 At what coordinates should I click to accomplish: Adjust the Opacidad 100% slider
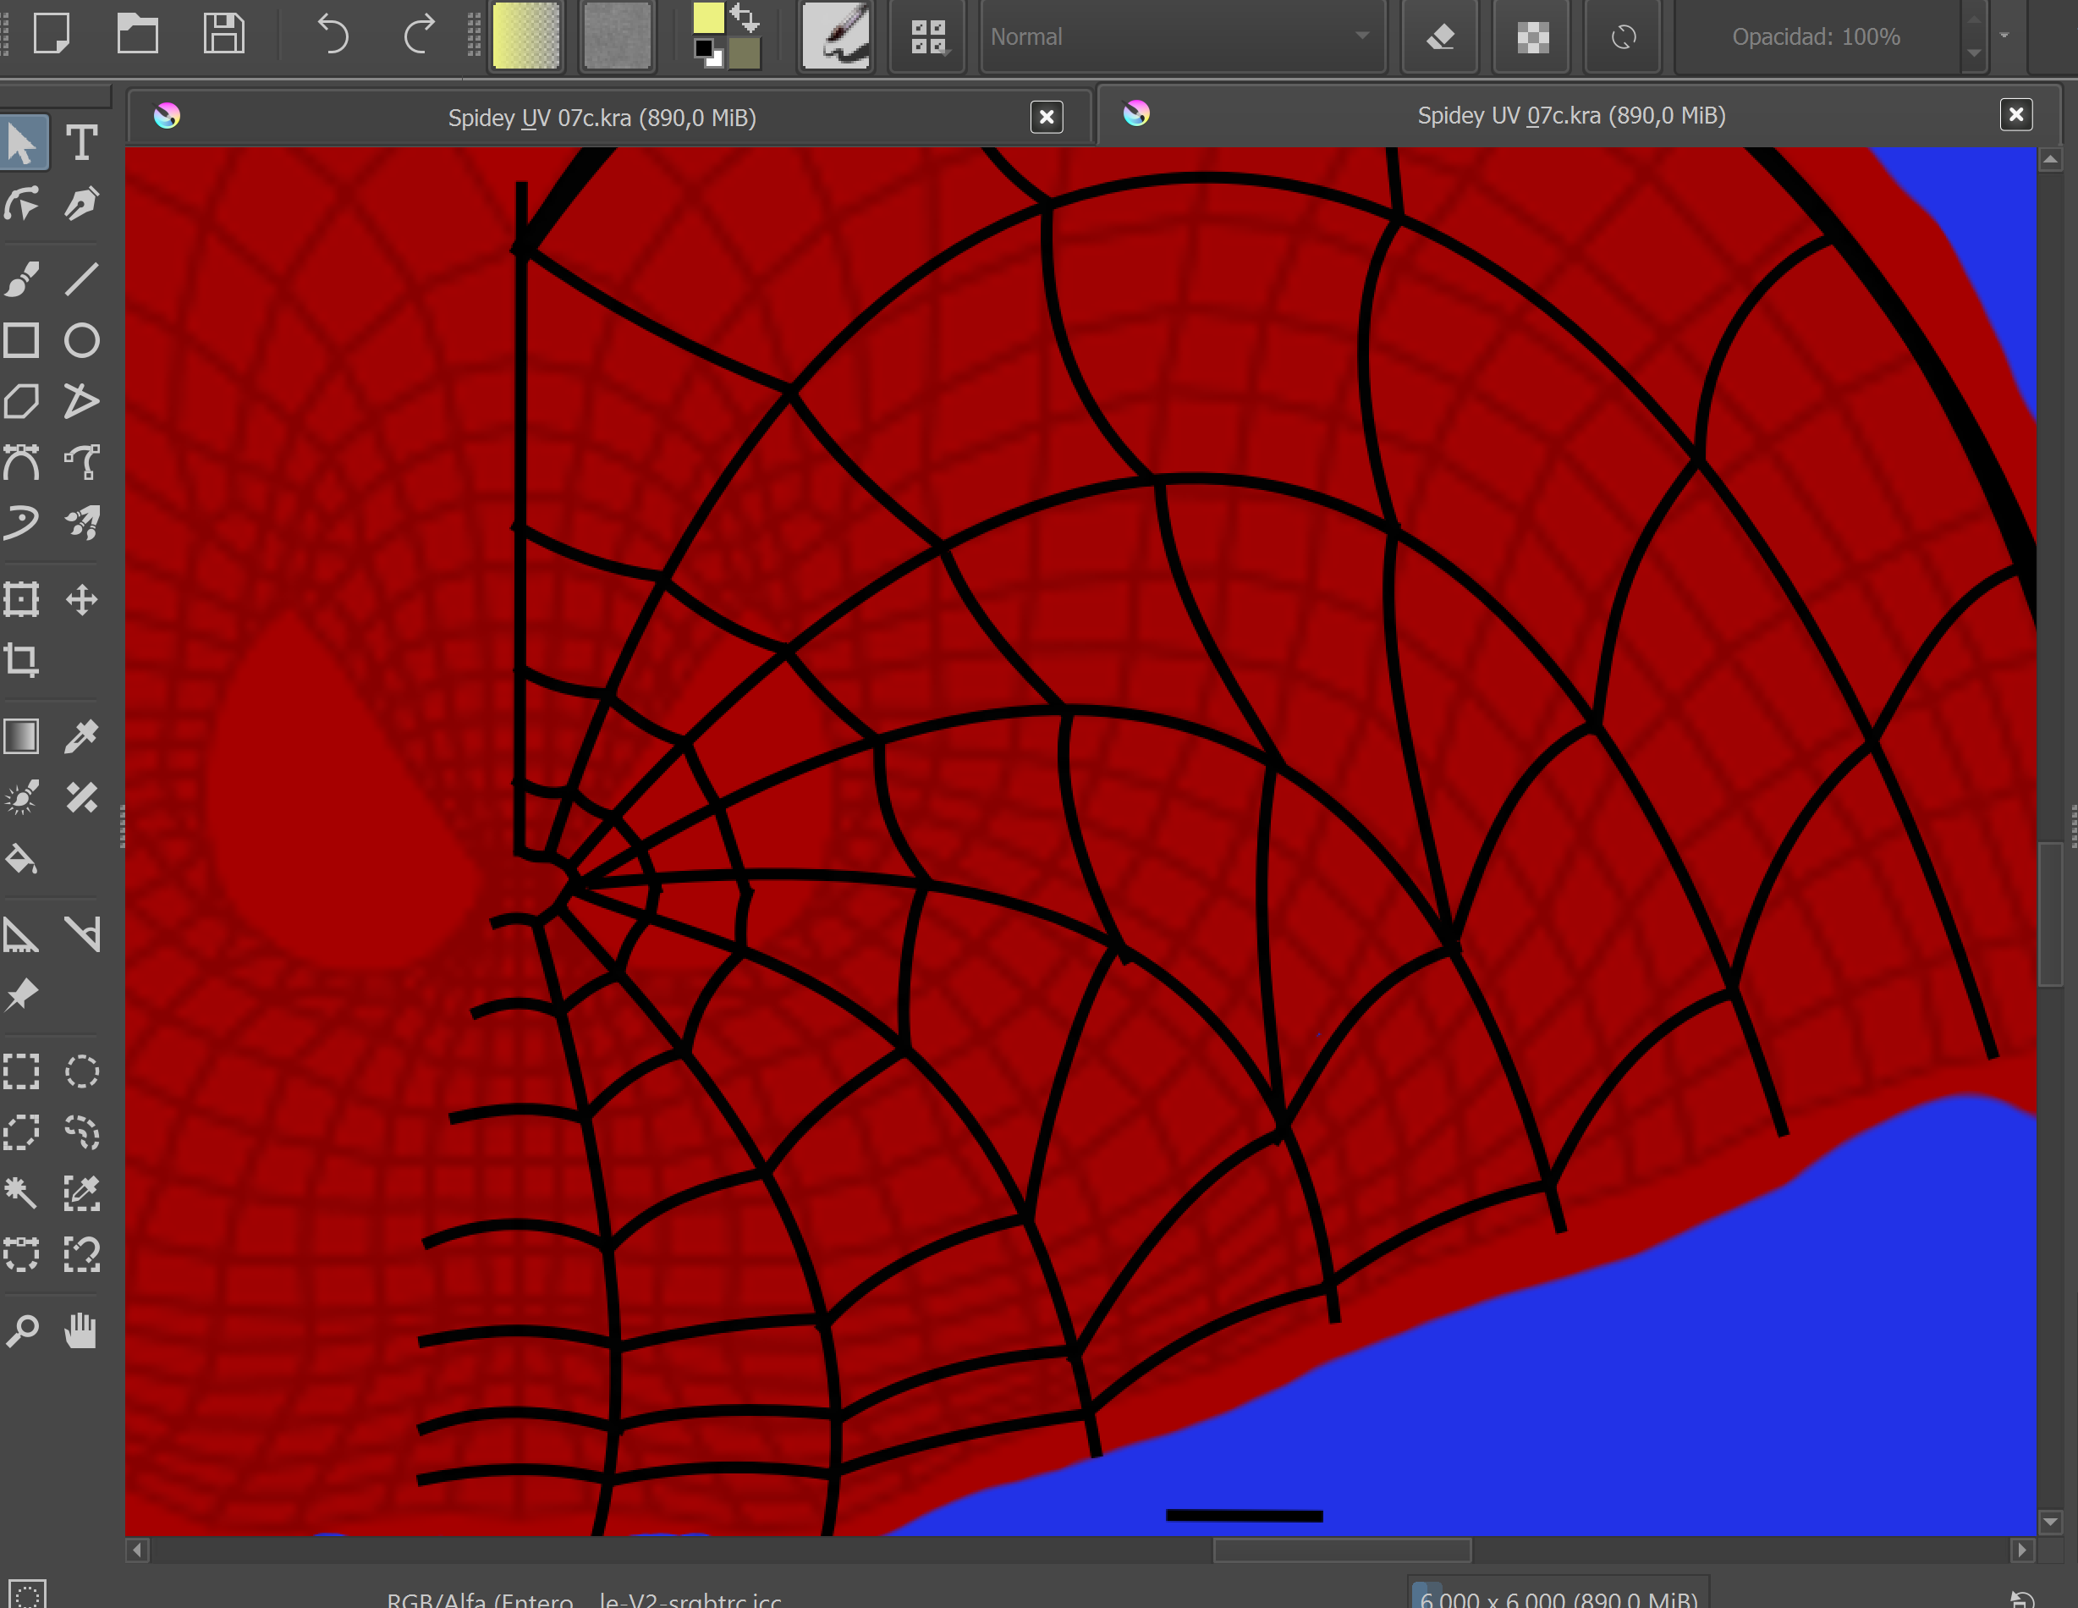1815,37
